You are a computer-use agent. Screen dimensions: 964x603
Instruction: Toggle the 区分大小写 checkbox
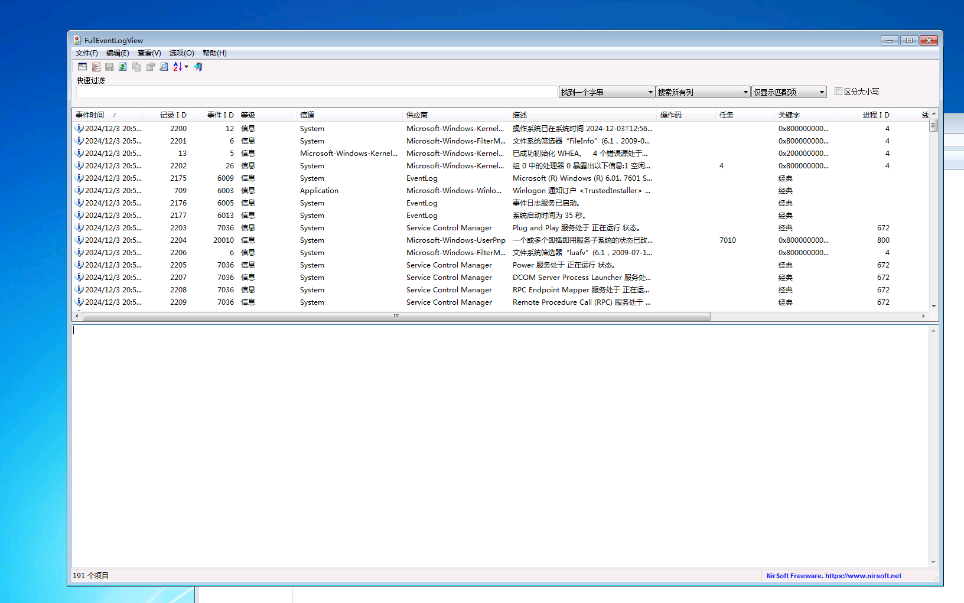pos(838,92)
